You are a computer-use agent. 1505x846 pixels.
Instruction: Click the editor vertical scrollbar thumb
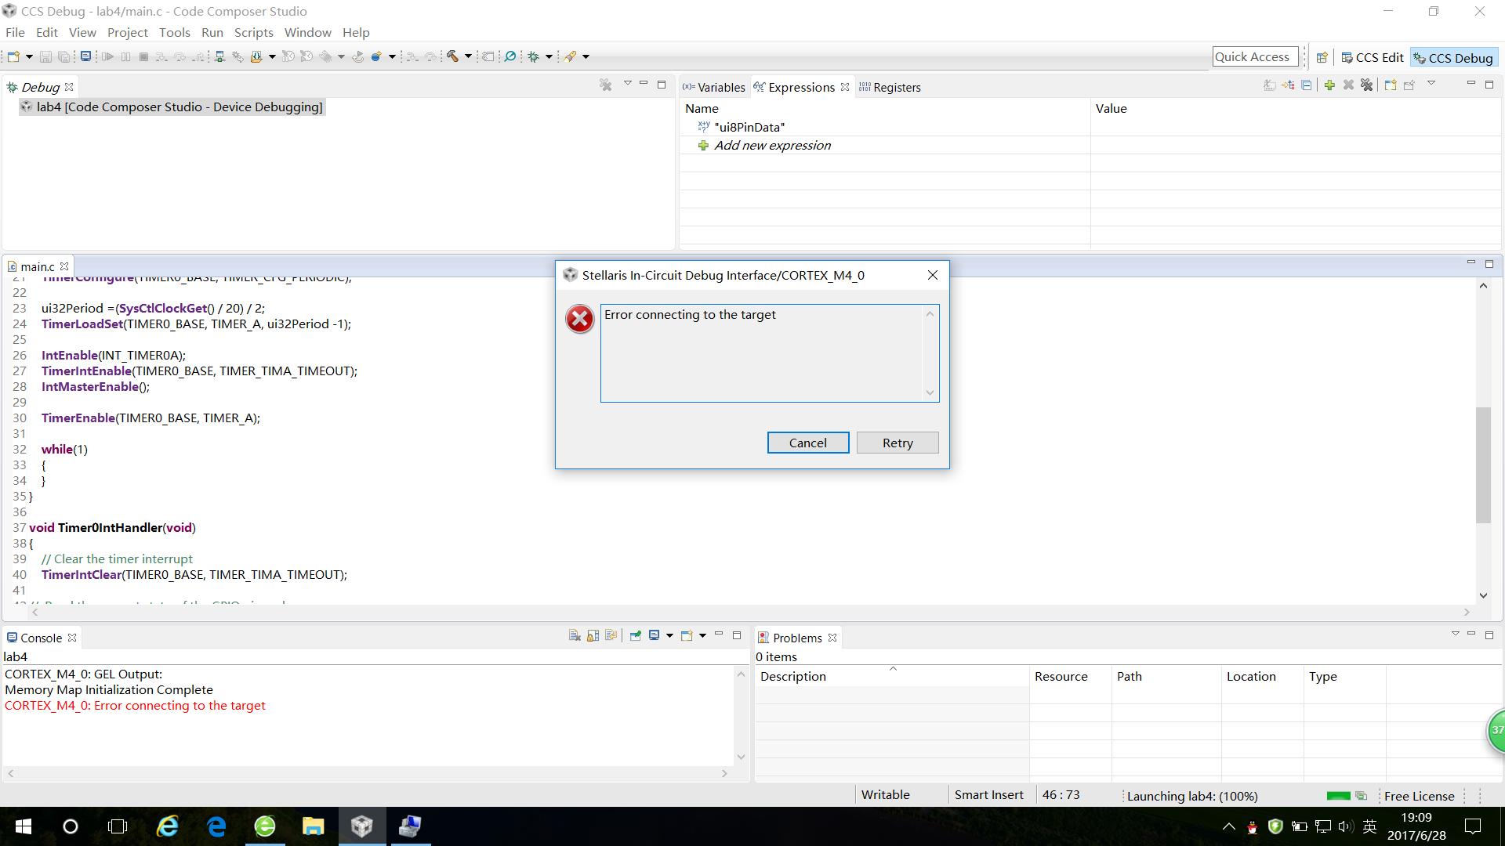tap(1483, 464)
